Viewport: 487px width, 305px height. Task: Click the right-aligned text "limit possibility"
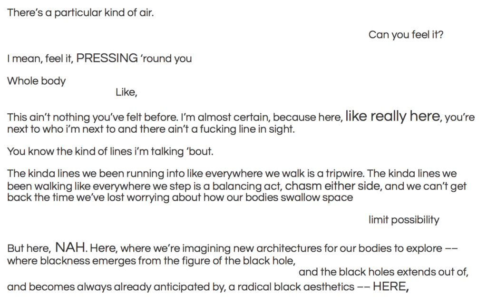404,220
